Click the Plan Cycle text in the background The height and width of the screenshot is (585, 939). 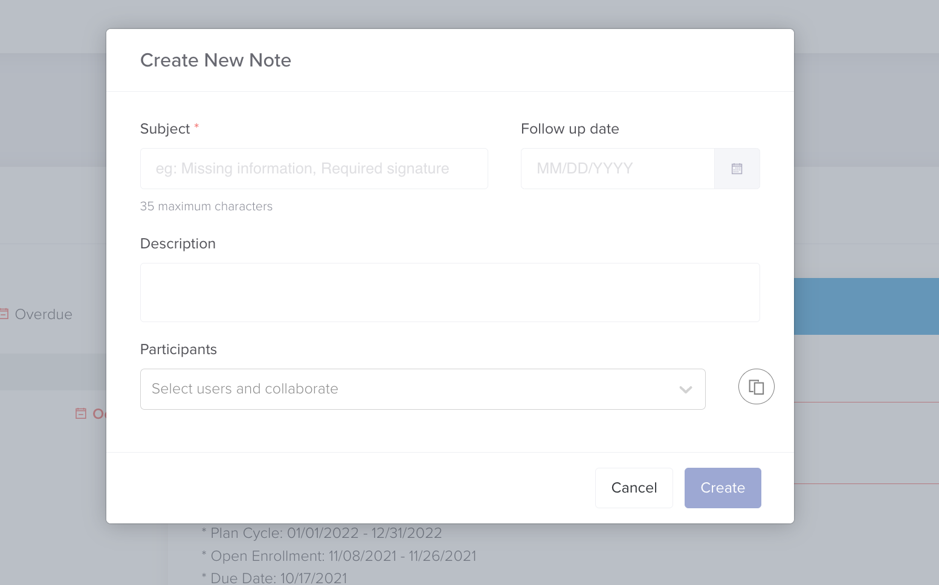click(321, 532)
